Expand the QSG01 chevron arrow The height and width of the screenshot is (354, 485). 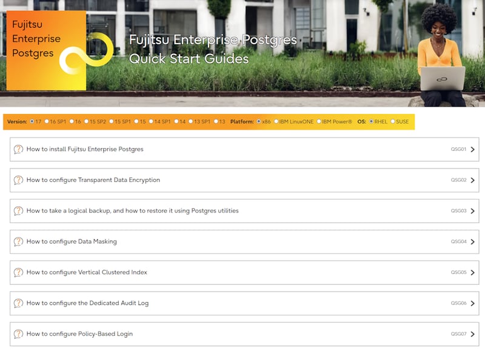(472, 149)
